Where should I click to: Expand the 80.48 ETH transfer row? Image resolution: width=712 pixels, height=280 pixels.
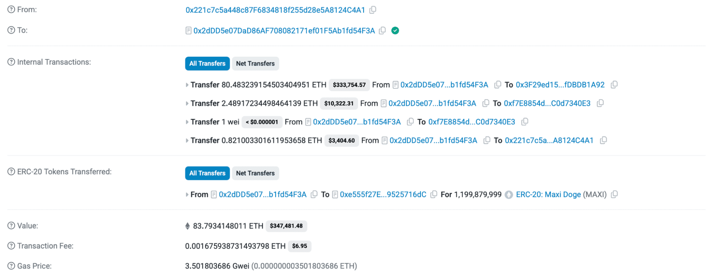[187, 85]
